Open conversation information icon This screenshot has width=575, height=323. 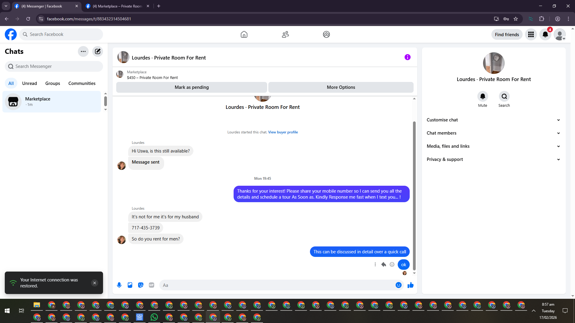[408, 57]
